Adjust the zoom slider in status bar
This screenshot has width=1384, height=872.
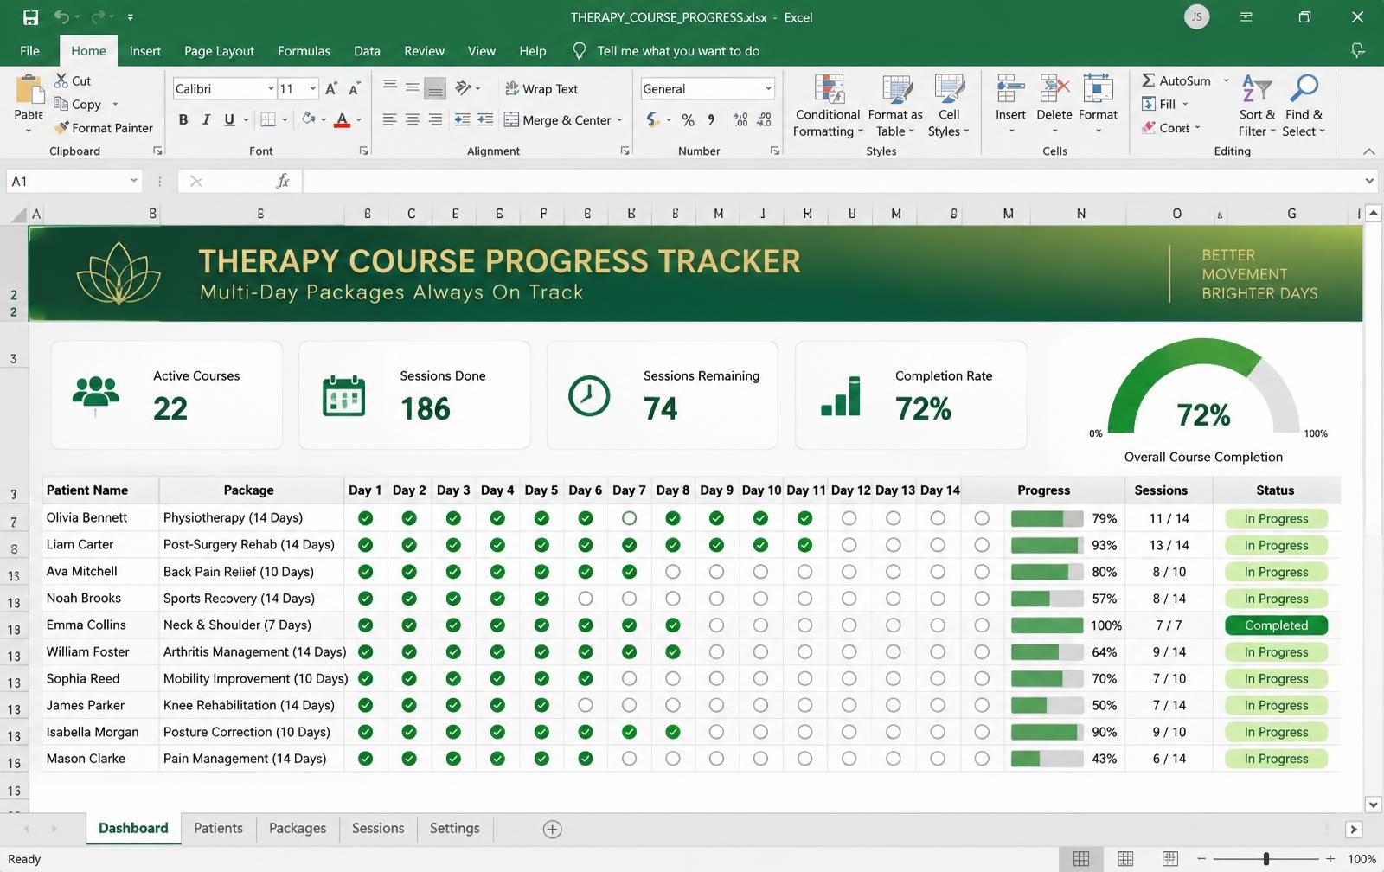pos(1266,859)
